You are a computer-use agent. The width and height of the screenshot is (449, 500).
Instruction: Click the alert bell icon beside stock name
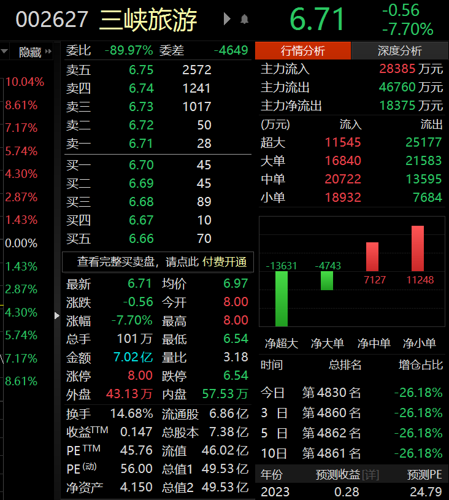click(244, 19)
